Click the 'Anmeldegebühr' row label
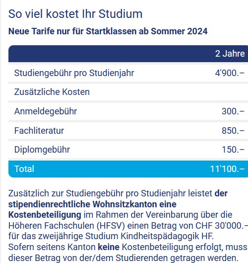The height and width of the screenshot is (263, 248). [x=46, y=111]
